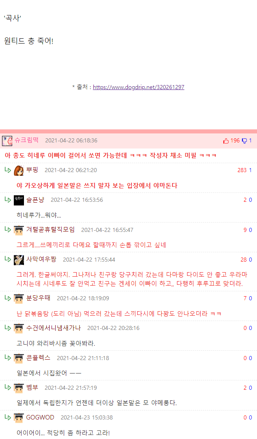Click the thumbs-down icon on 슈크림떡's comment
The width and height of the screenshot is (257, 439).
pyautogui.click(x=244, y=141)
